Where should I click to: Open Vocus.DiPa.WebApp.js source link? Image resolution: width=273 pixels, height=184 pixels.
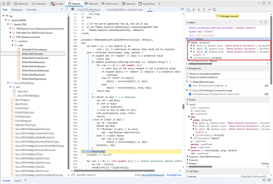point(153,175)
